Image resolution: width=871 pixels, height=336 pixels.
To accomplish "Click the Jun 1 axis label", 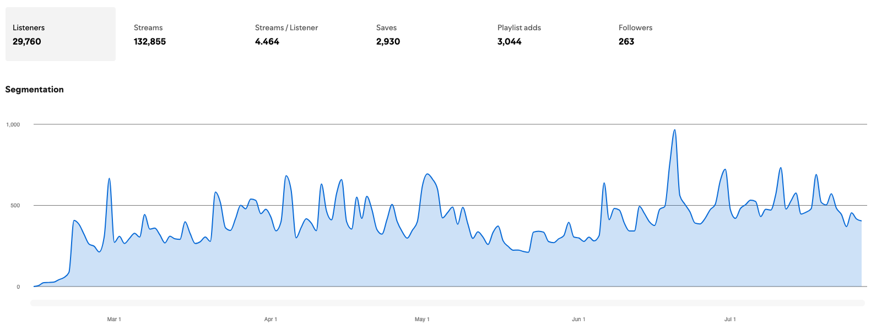I will (578, 320).
